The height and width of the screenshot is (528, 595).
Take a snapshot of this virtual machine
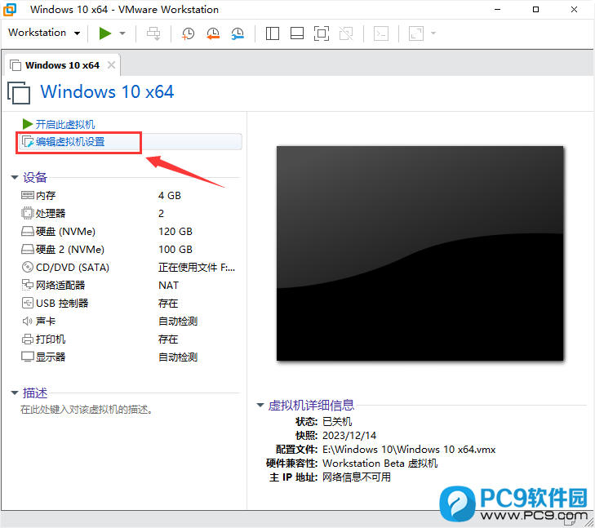[188, 33]
